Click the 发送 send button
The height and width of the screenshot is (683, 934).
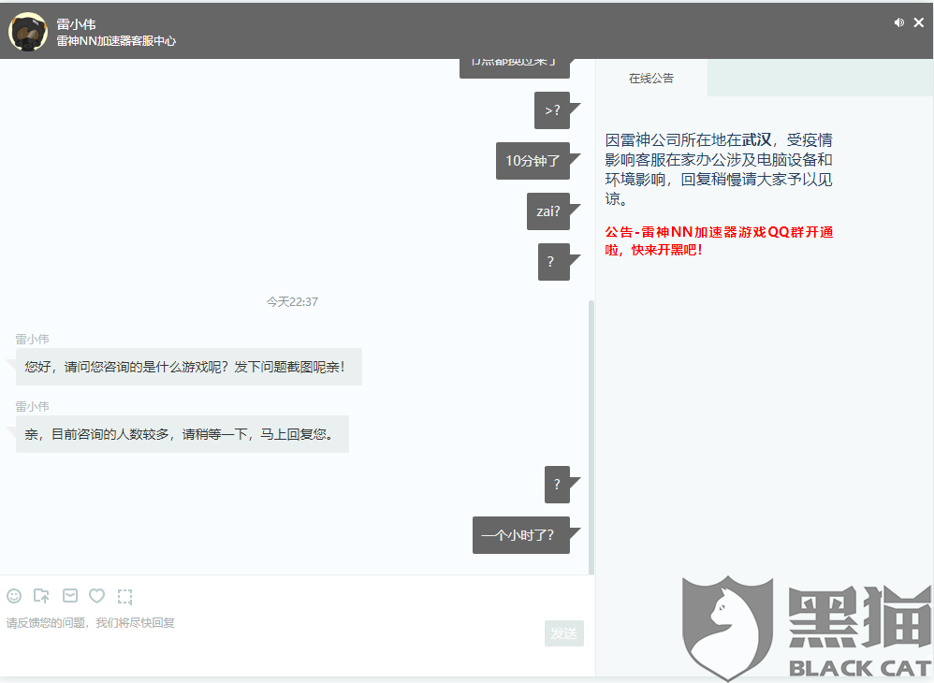tap(564, 633)
